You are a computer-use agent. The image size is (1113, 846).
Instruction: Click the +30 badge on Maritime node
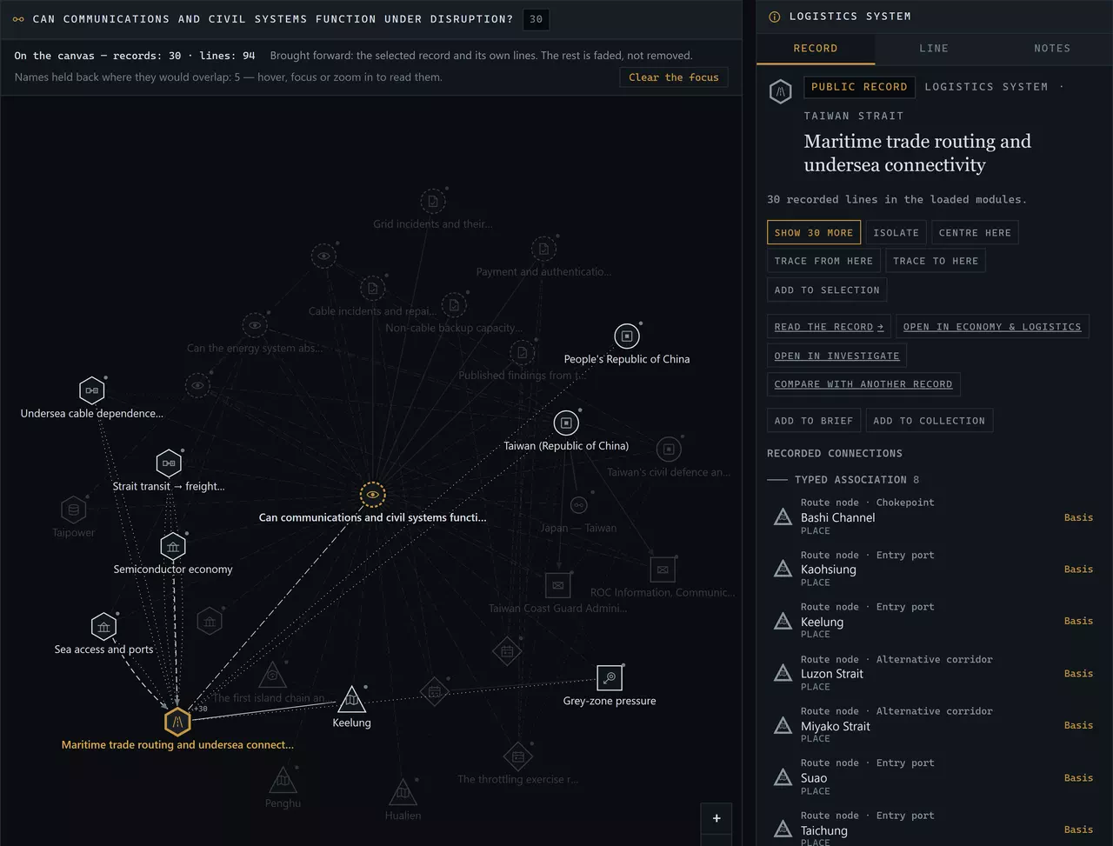[200, 709]
